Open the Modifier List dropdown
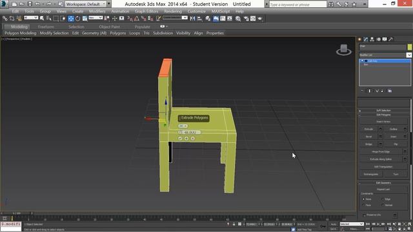This screenshot has width=413, height=232. [x=408, y=55]
